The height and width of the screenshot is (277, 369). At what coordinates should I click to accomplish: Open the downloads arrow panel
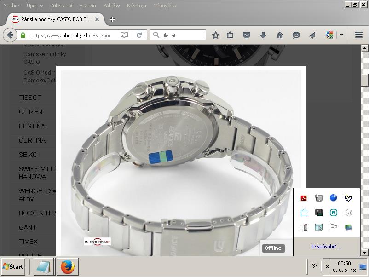pyautogui.click(x=263, y=35)
